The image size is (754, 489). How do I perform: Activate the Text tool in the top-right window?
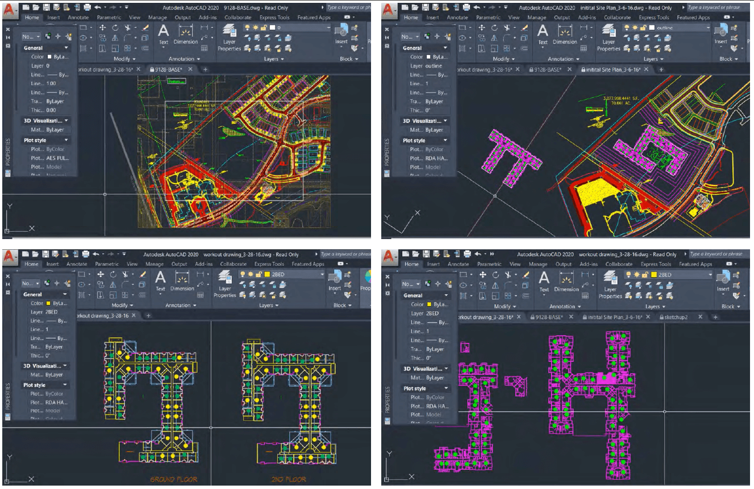pyautogui.click(x=543, y=34)
